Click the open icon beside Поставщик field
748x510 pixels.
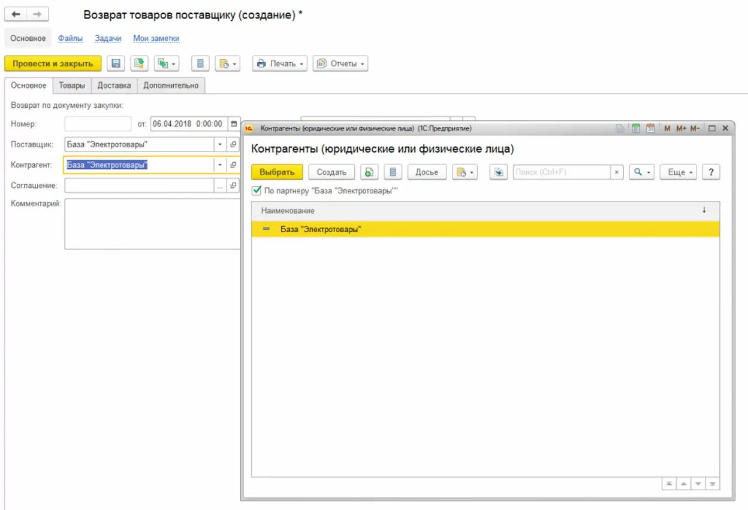(233, 144)
